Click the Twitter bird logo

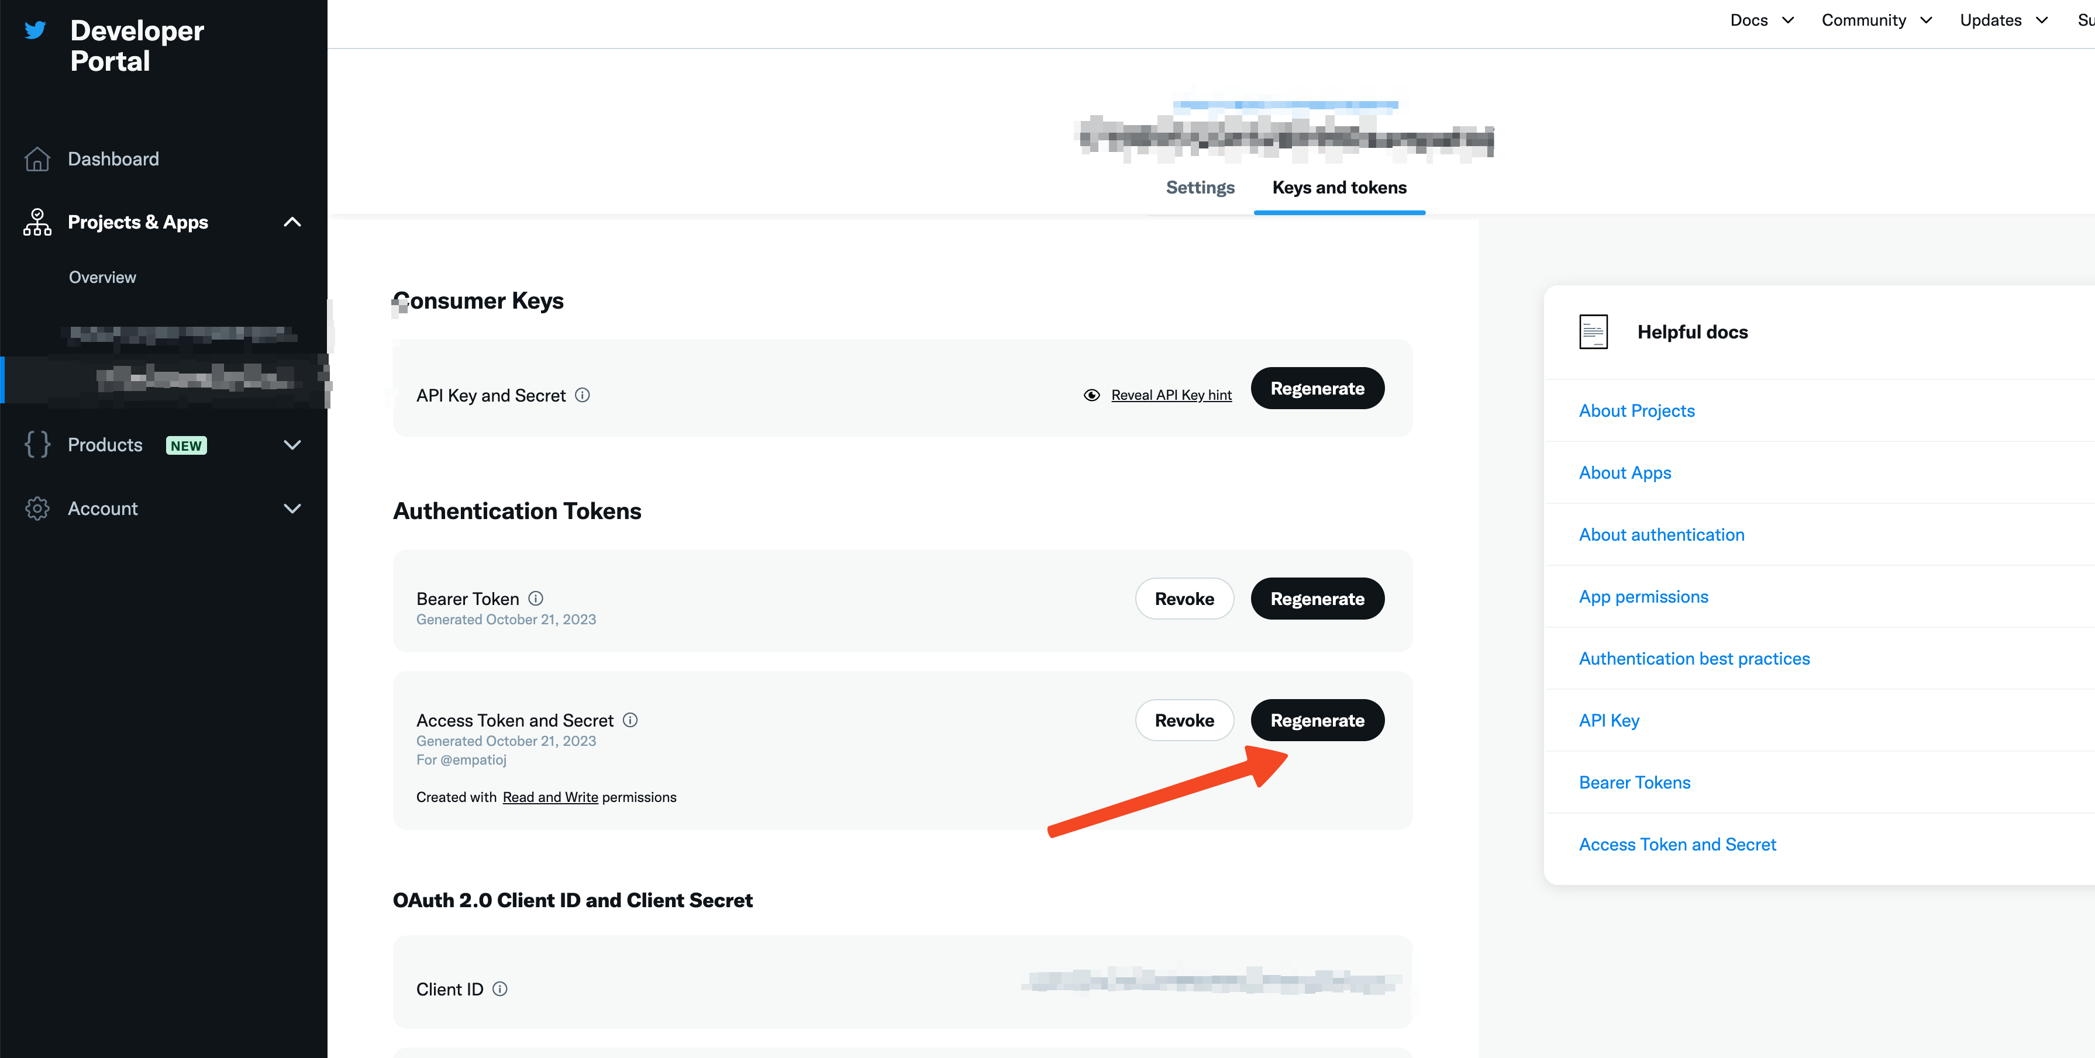35,31
